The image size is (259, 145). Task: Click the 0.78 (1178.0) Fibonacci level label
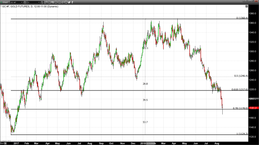[x=240, y=108]
